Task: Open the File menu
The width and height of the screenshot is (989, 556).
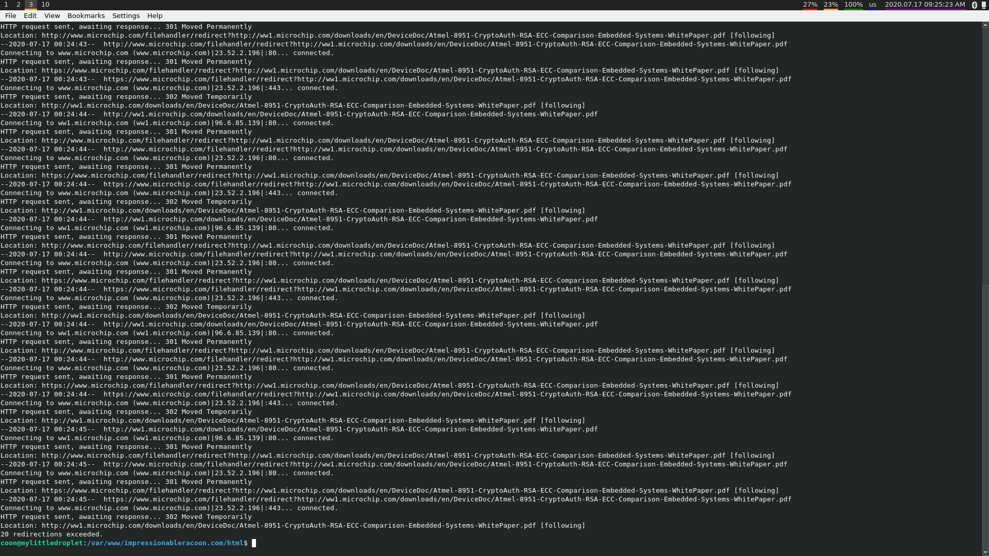Action: click(10, 16)
